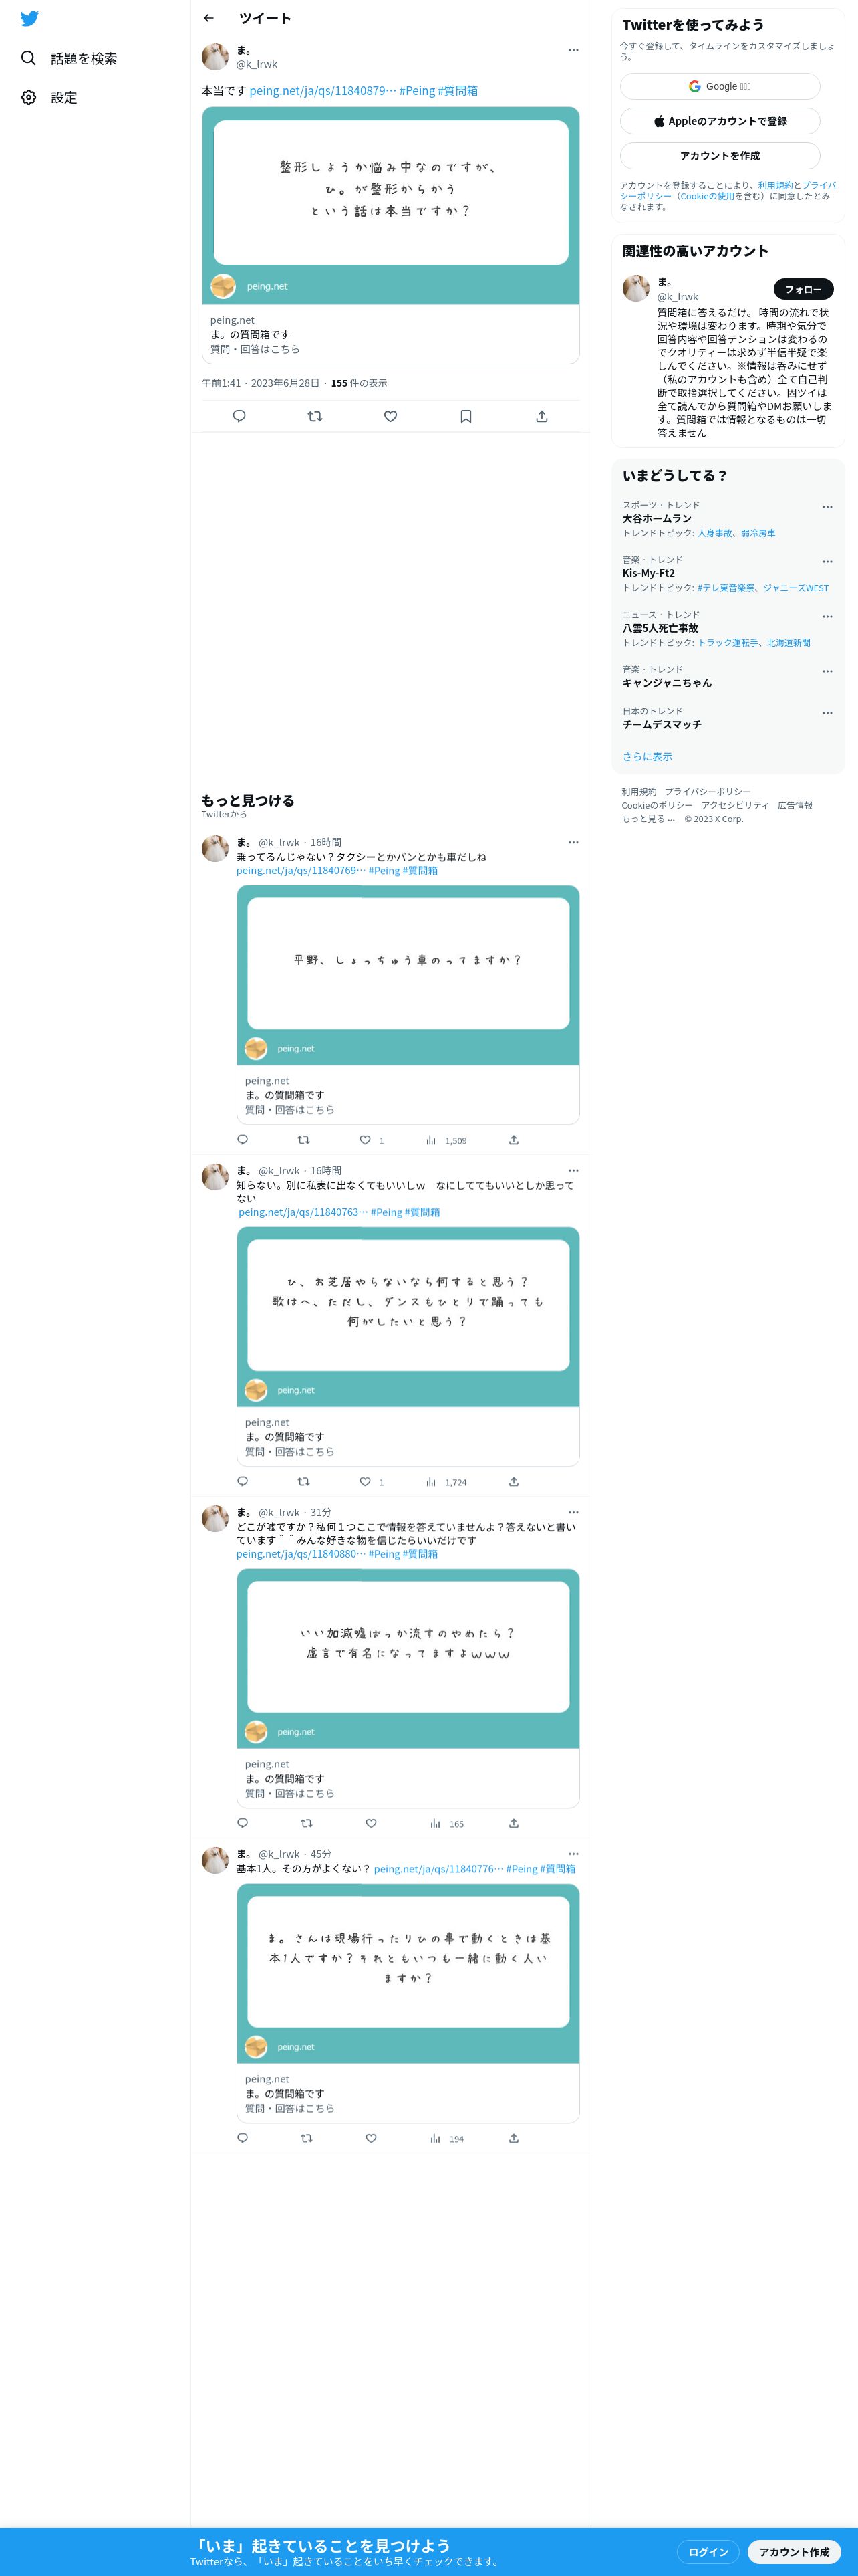Open more options for Kis-My-Ft2 trend

(x=827, y=562)
